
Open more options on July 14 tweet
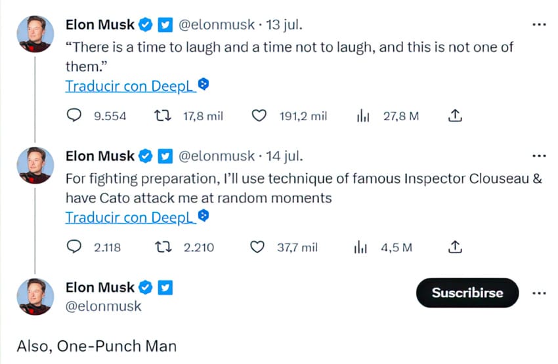(538, 156)
